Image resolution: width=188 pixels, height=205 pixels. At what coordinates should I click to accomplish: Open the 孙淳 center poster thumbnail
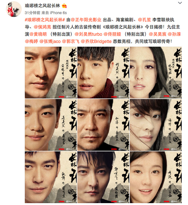coord(103,125)
